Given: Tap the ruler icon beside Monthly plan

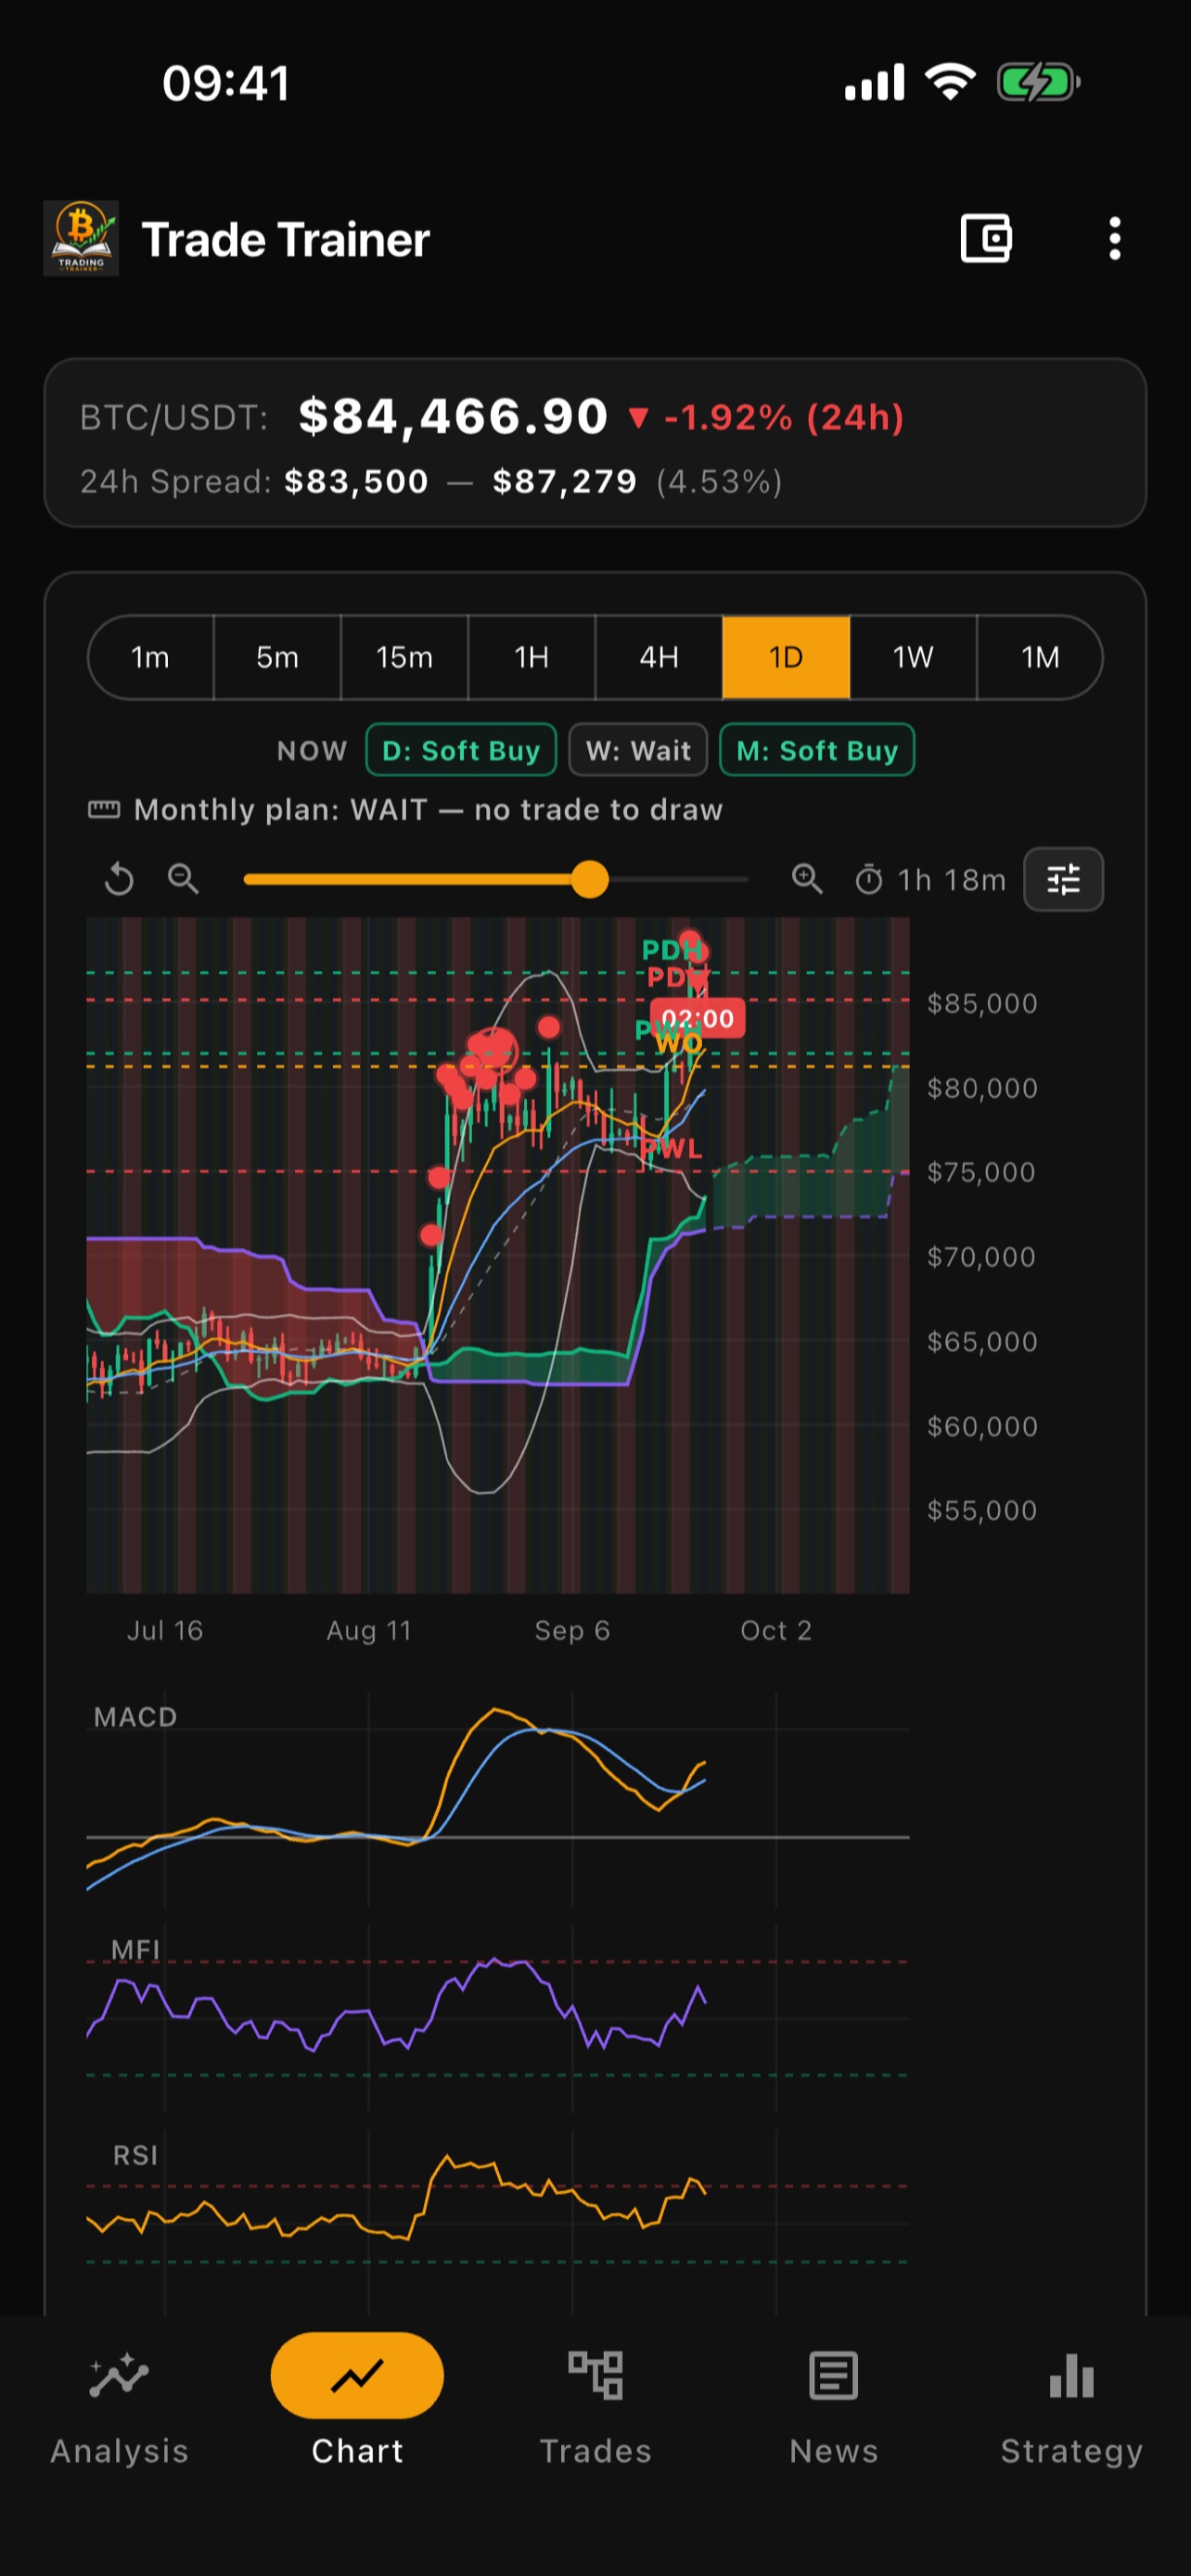Looking at the screenshot, I should (x=104, y=809).
